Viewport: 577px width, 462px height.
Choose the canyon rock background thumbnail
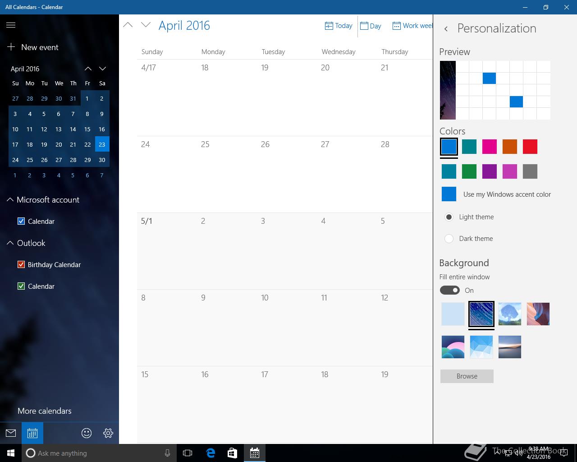(538, 314)
